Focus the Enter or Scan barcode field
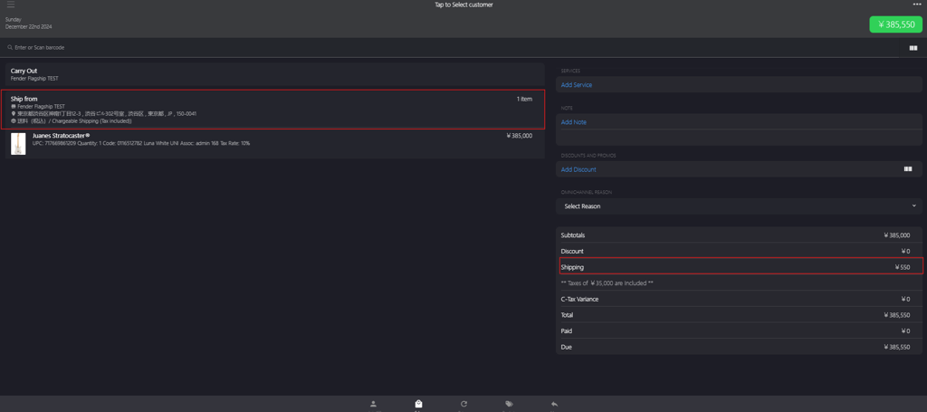The image size is (927, 412). [449, 47]
